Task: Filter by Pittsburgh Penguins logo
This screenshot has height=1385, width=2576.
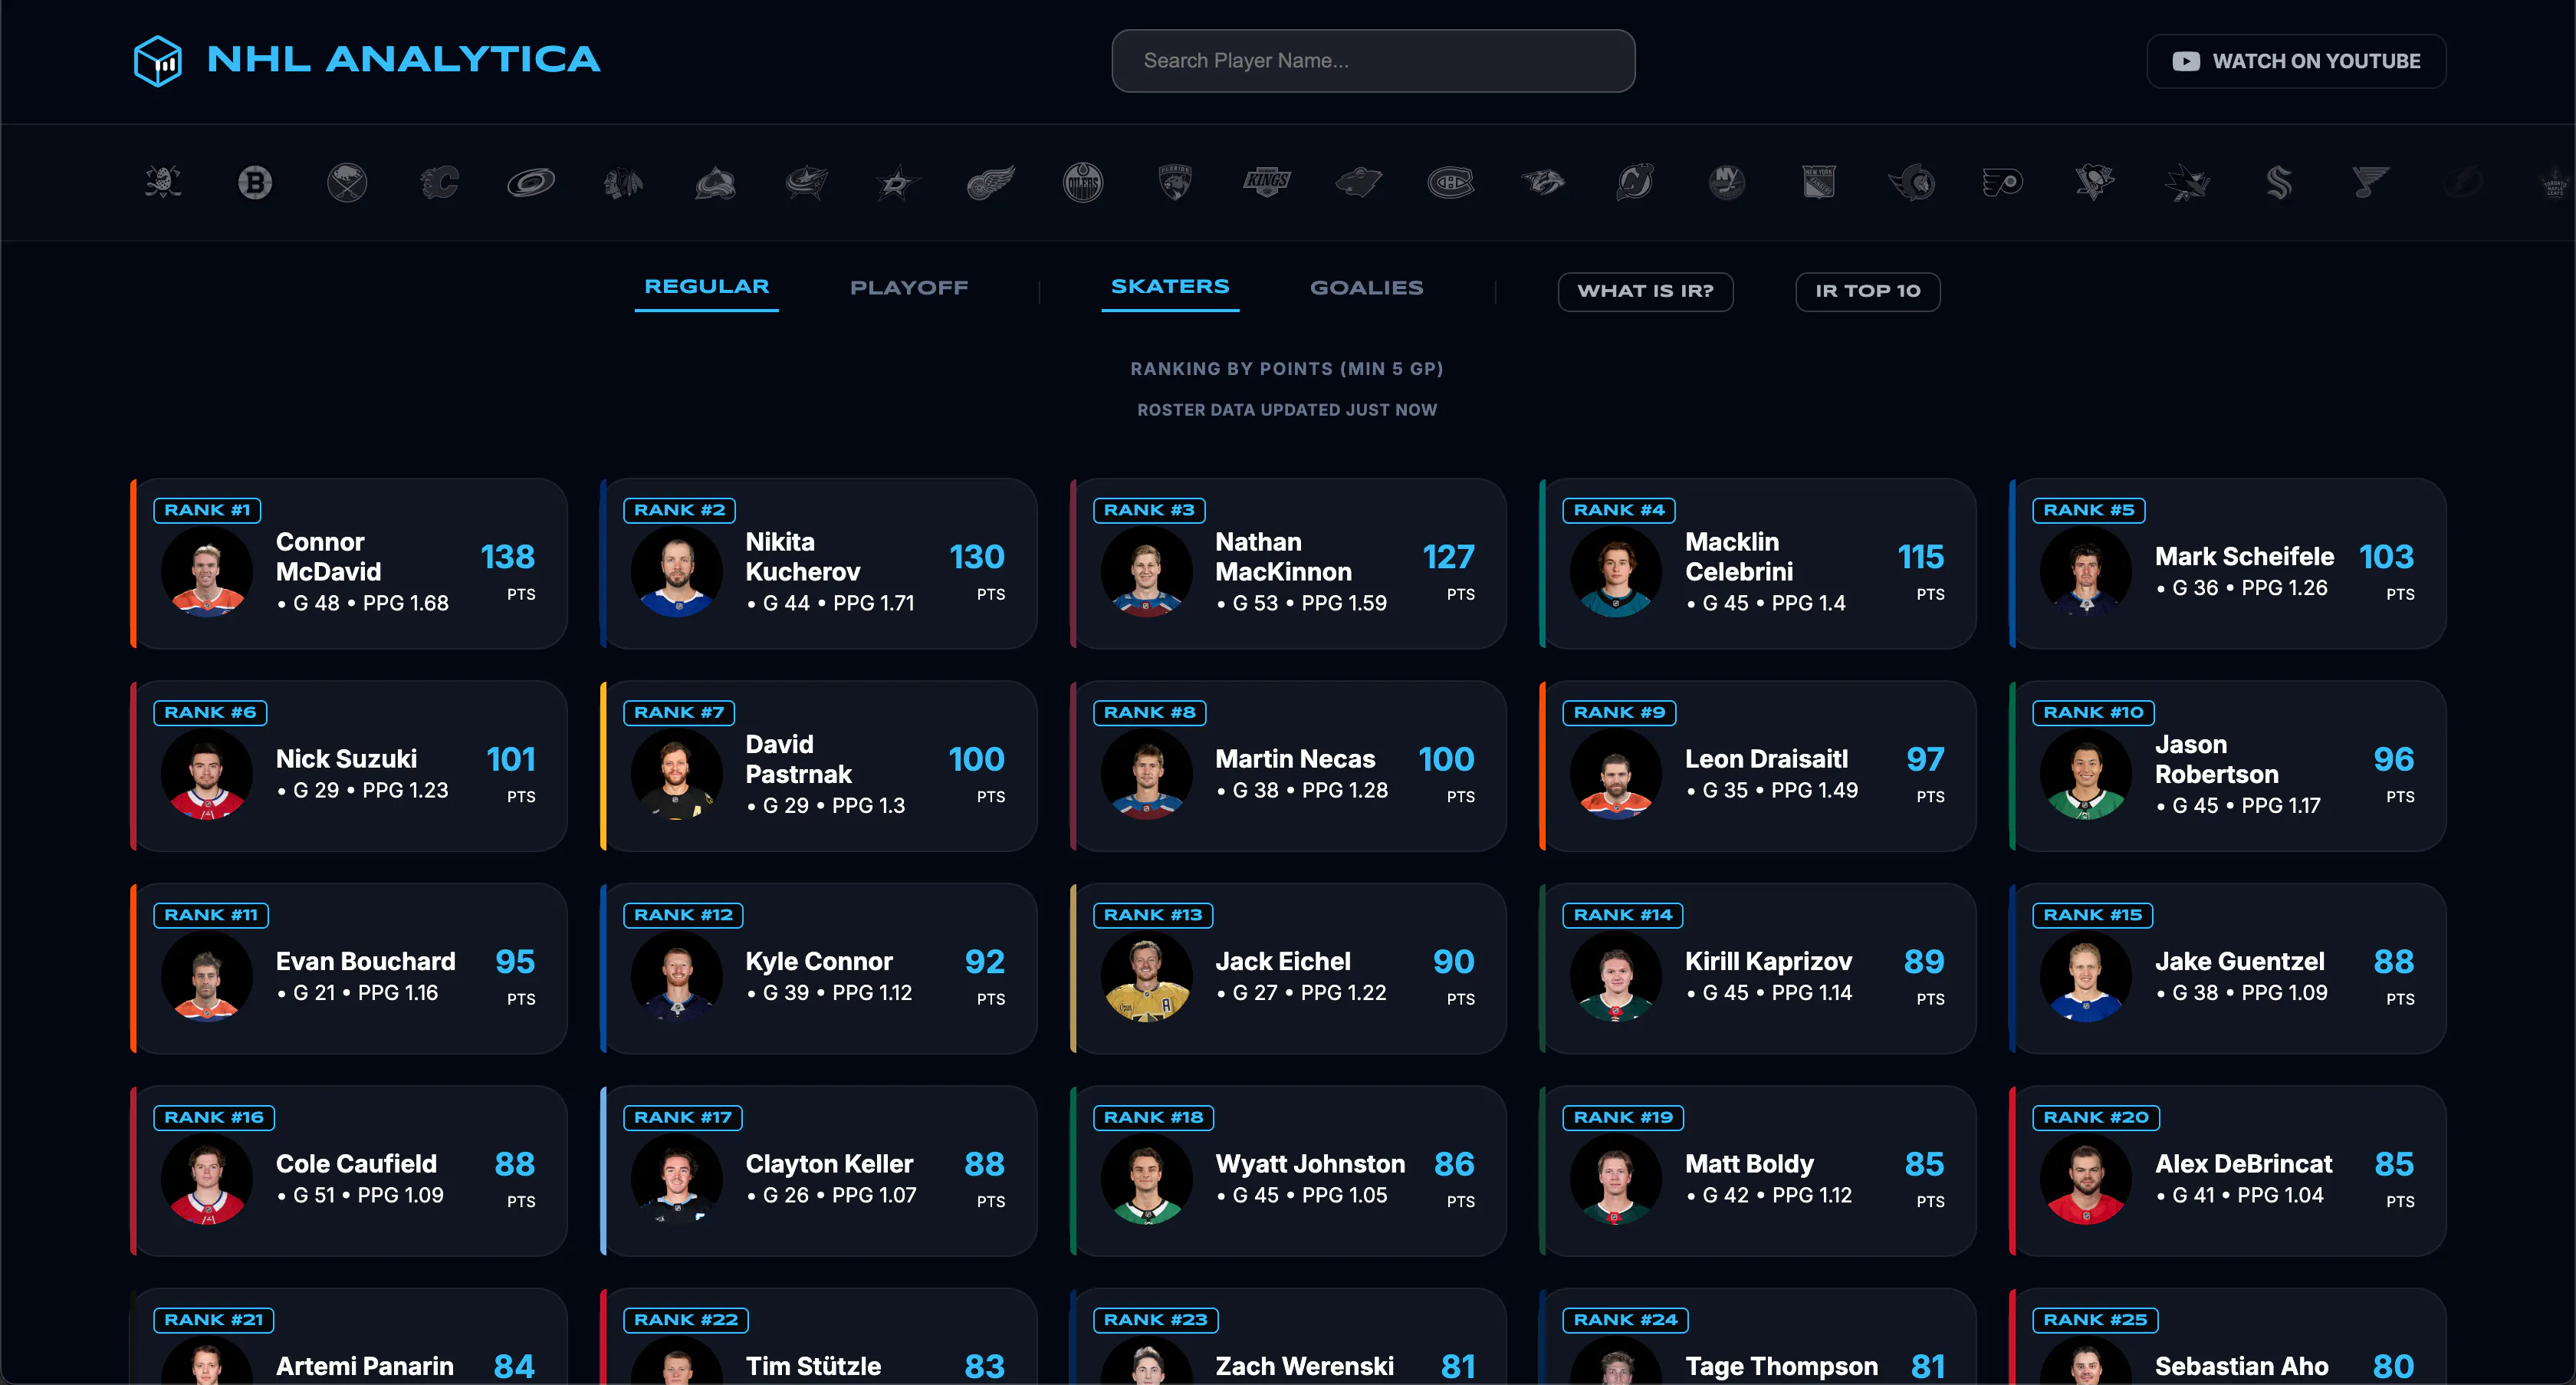Action: coord(2095,183)
